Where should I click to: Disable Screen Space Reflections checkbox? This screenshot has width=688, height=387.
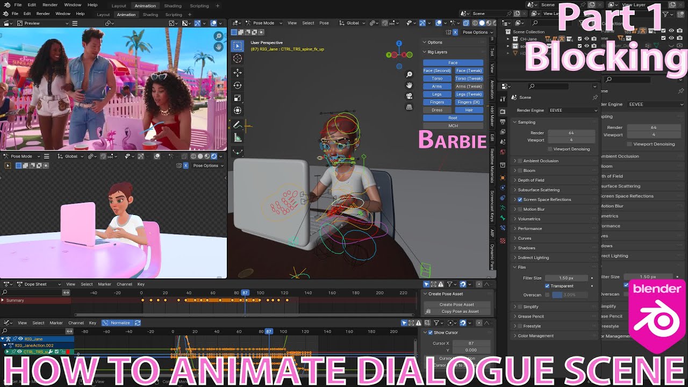tap(520, 199)
